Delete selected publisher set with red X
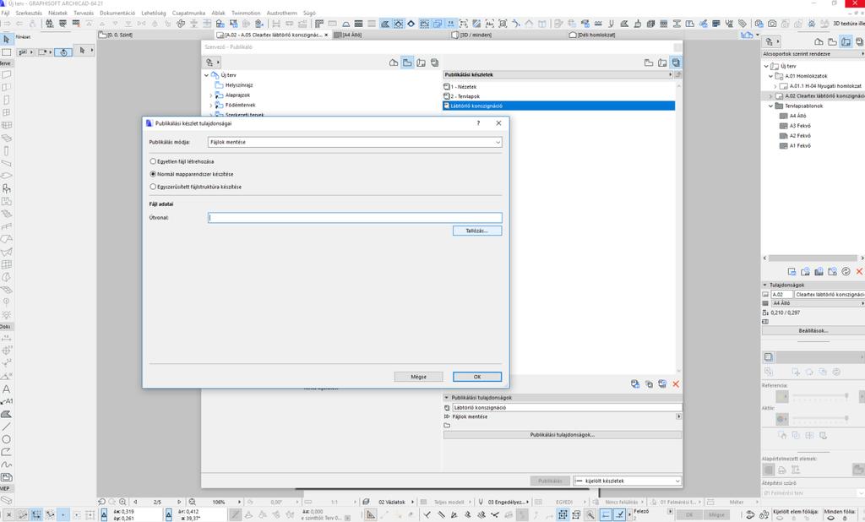865x522 pixels. (x=676, y=383)
